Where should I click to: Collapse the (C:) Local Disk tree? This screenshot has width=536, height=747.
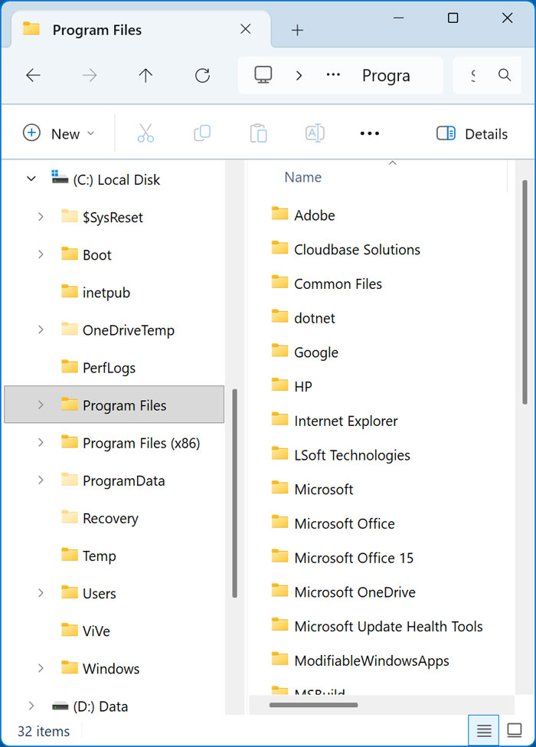[x=31, y=179]
